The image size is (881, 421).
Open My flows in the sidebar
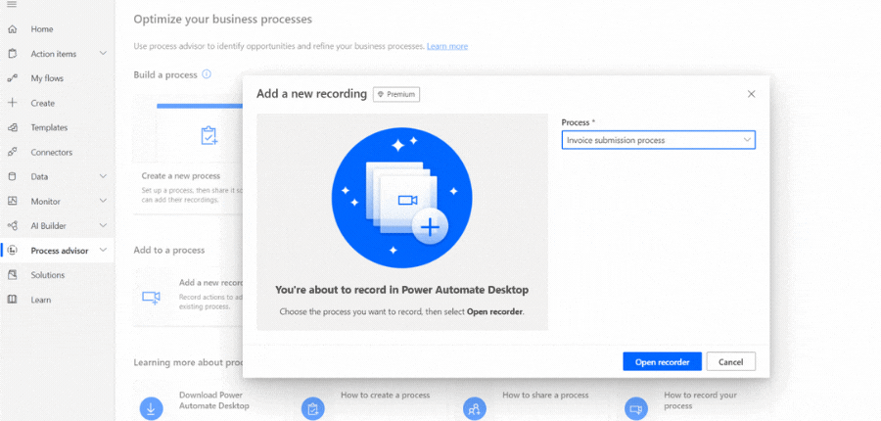pos(47,78)
